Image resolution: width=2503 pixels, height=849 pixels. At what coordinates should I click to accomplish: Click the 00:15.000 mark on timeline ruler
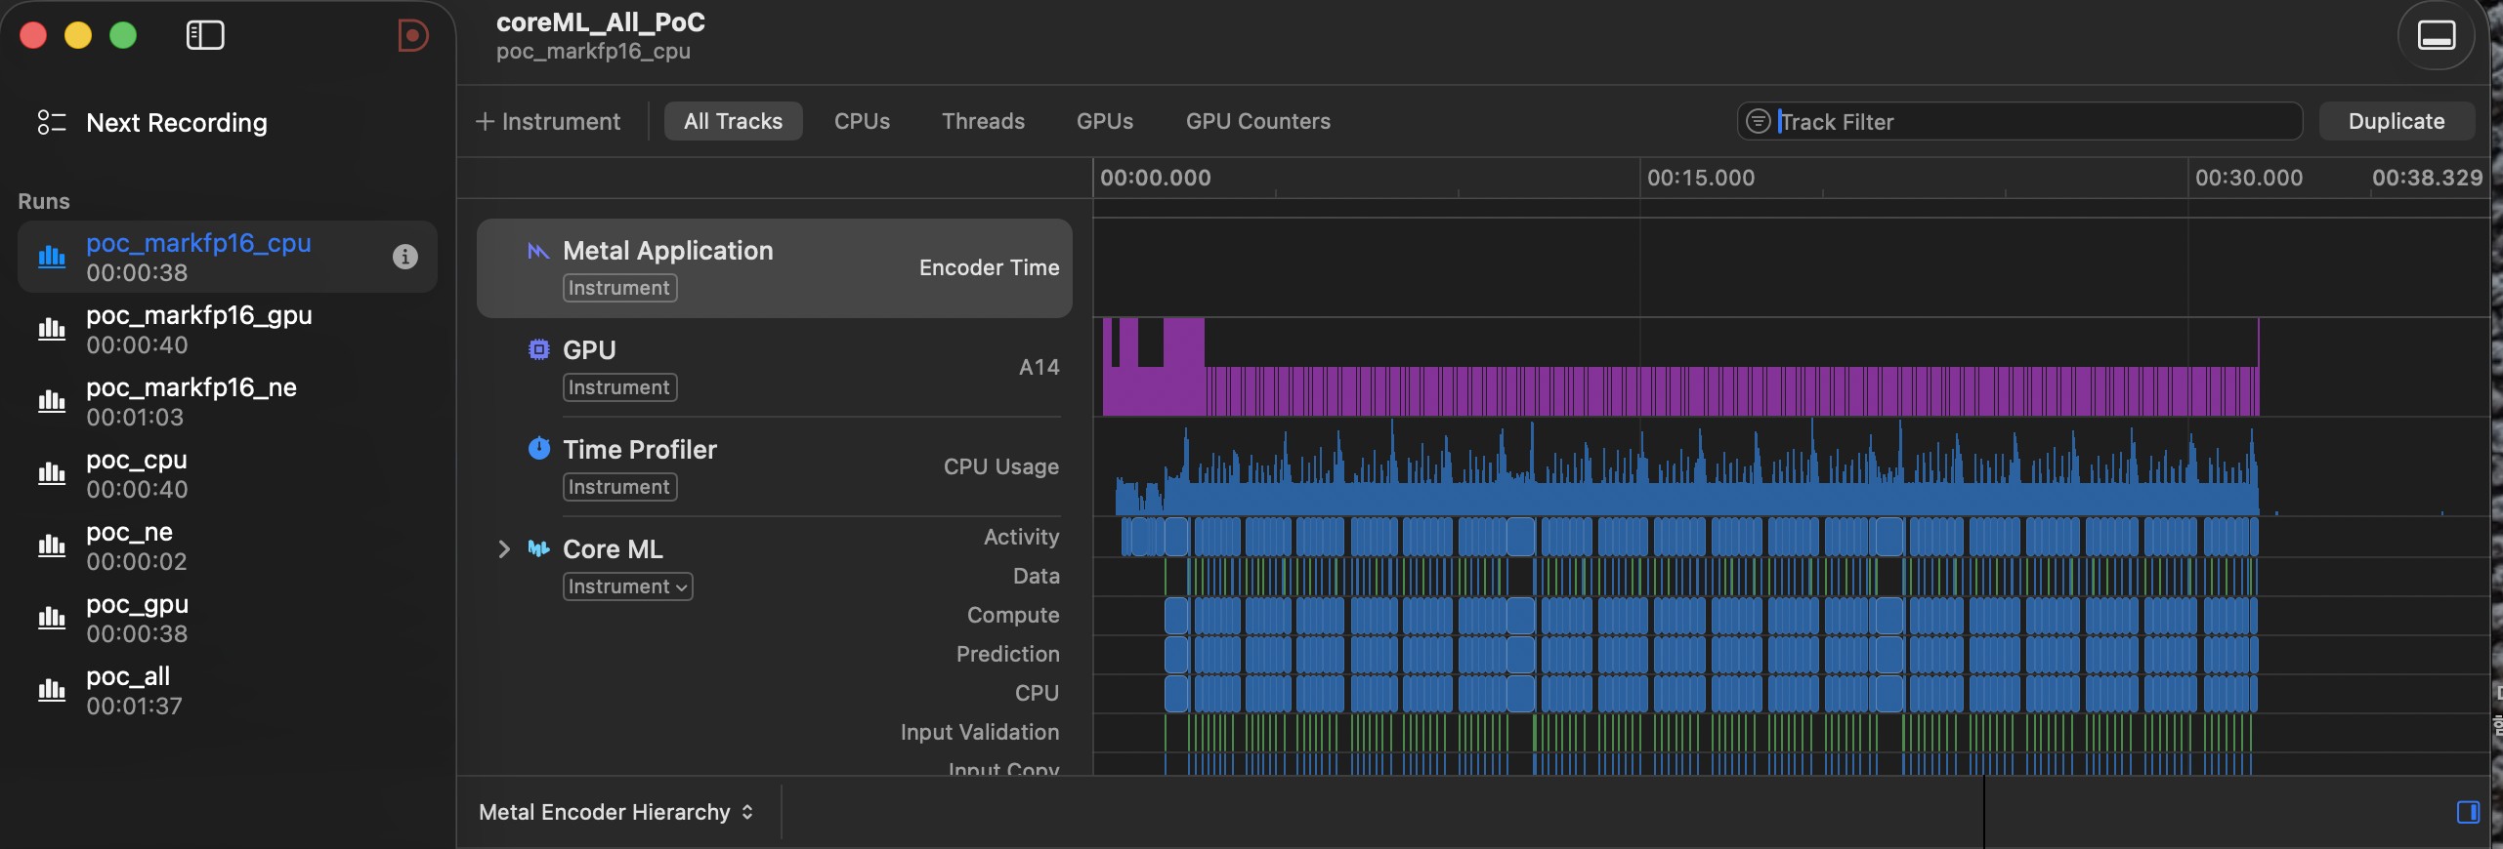coord(1701,178)
